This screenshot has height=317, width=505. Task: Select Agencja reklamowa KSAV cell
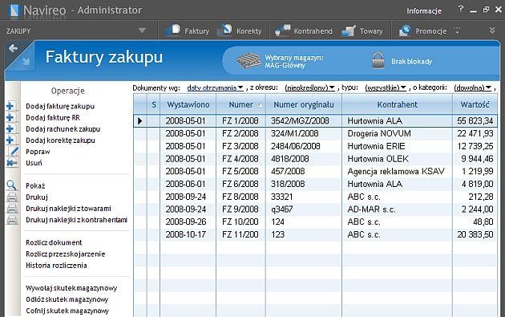coord(397,171)
